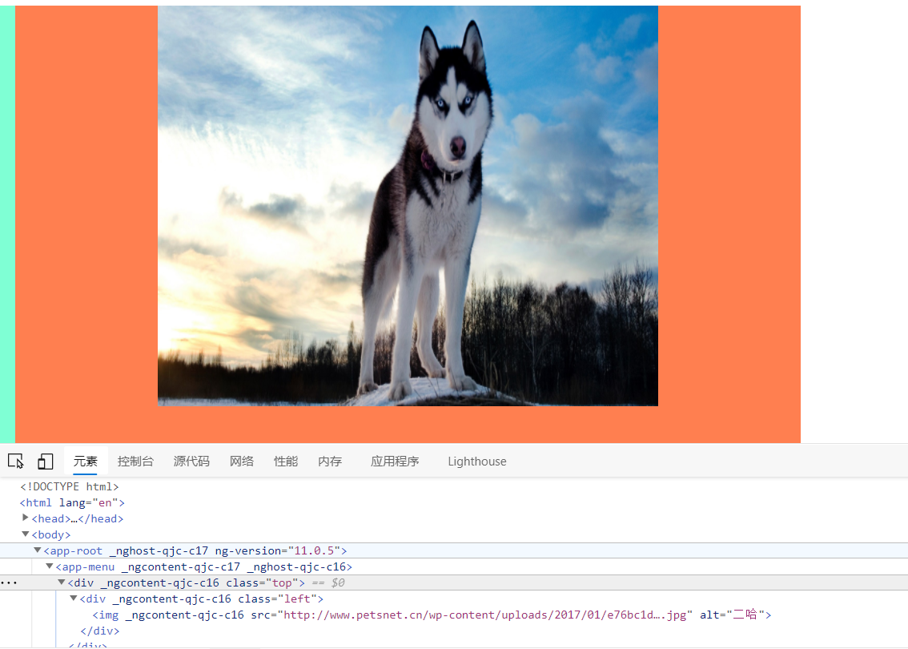Viewport: 908px width, 649px height.
Task: Open the Lighthouse tab
Action: tap(477, 462)
